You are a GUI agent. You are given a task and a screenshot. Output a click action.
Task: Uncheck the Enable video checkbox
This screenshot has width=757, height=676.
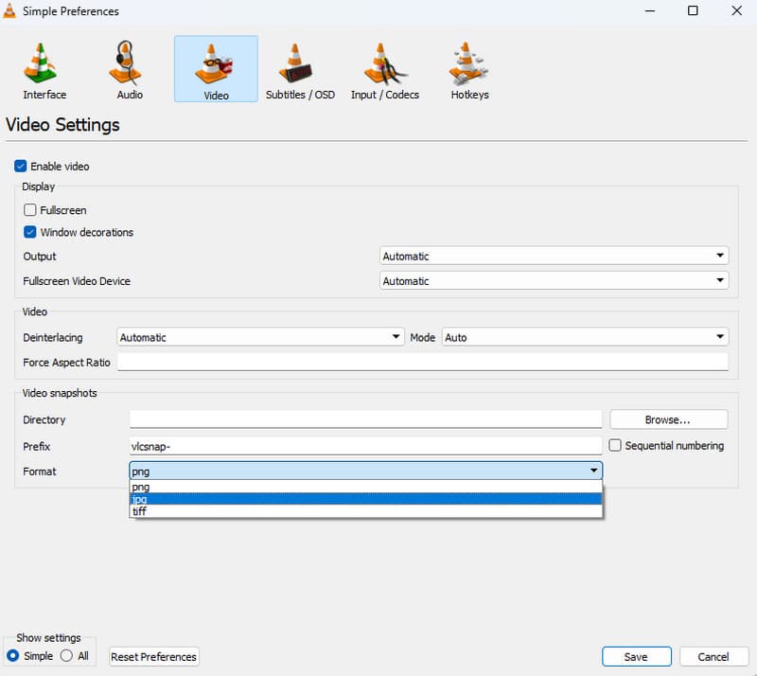[21, 167]
